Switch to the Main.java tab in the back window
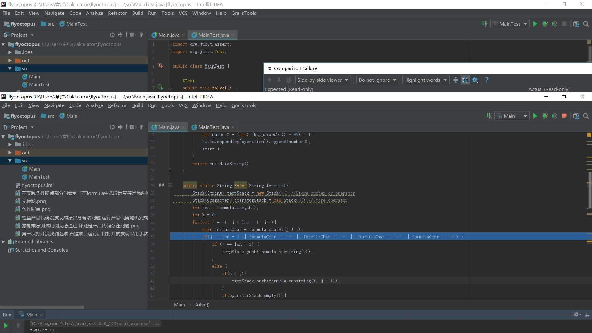 pos(168,35)
